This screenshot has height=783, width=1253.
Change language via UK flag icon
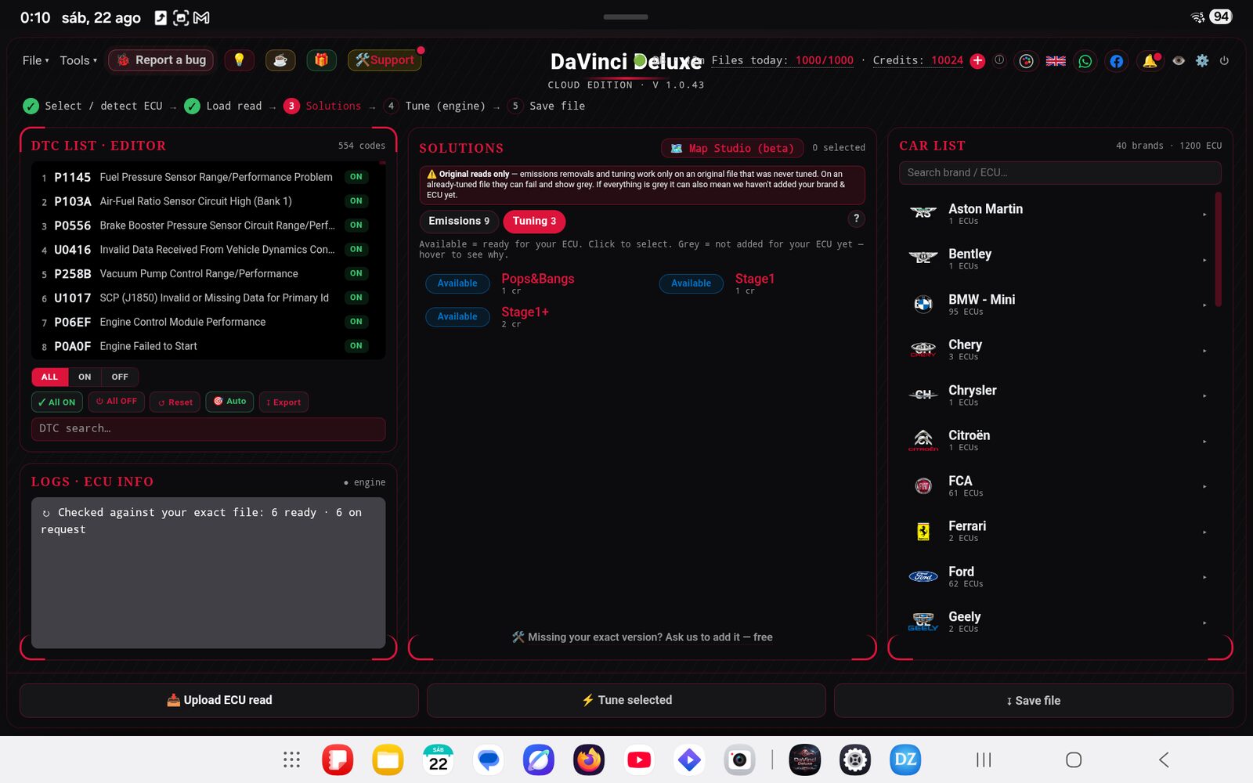(x=1056, y=61)
